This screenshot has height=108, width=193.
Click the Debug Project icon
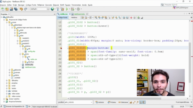click(x=73, y=9)
